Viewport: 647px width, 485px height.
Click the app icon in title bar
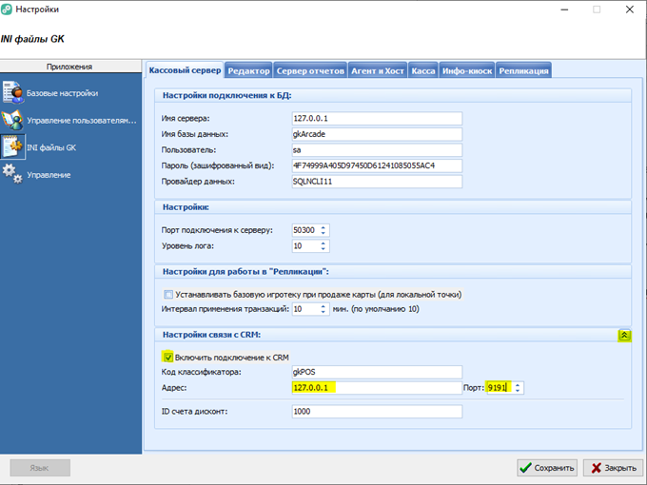[7, 10]
